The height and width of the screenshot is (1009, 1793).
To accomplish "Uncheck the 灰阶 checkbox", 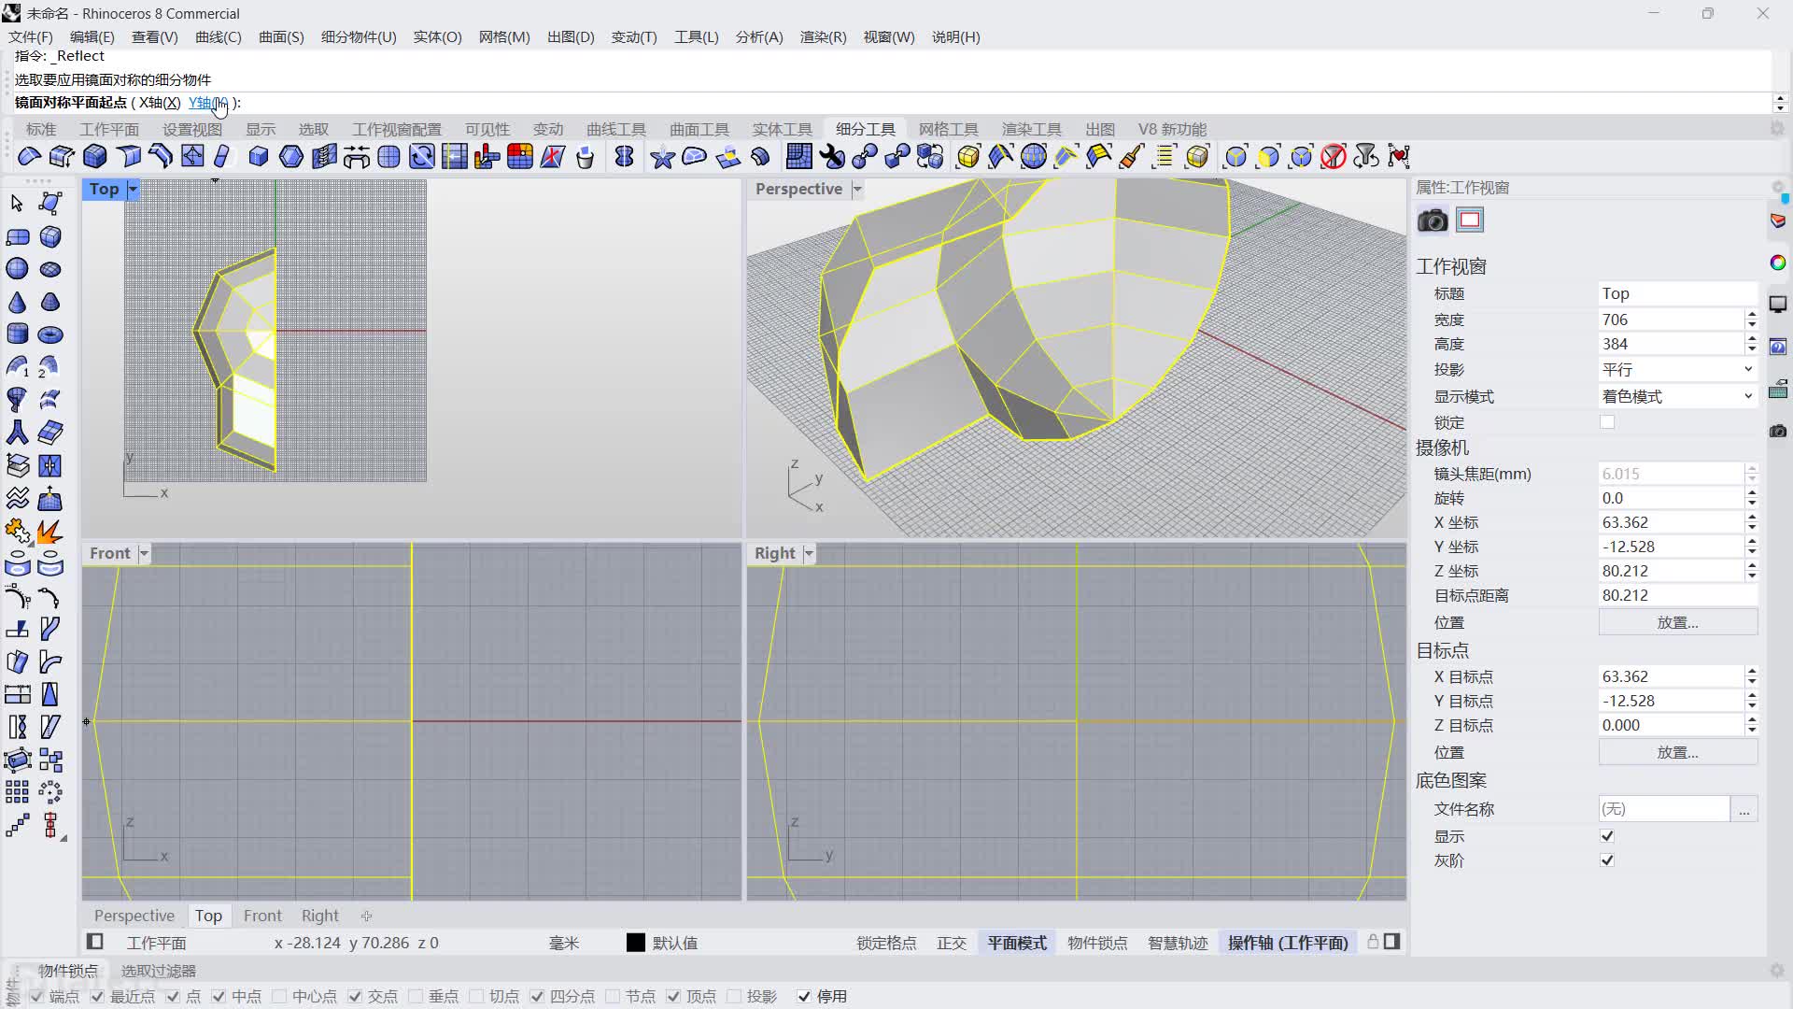I will (x=1607, y=860).
